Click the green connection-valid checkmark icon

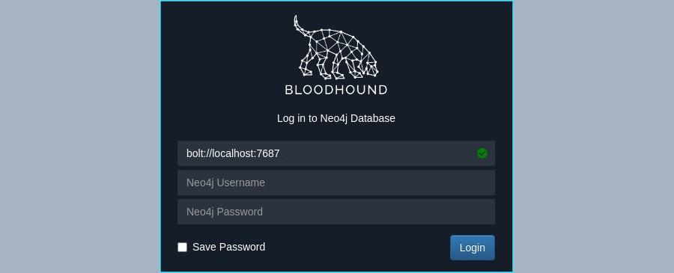tap(482, 153)
